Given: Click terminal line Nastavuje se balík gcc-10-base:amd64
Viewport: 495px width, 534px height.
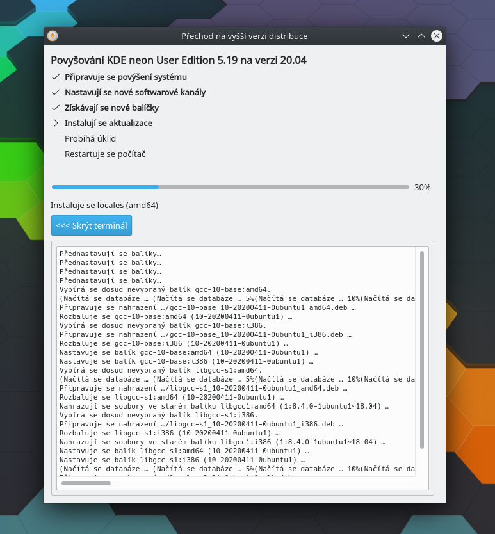Looking at the screenshot, I should pos(188,352).
